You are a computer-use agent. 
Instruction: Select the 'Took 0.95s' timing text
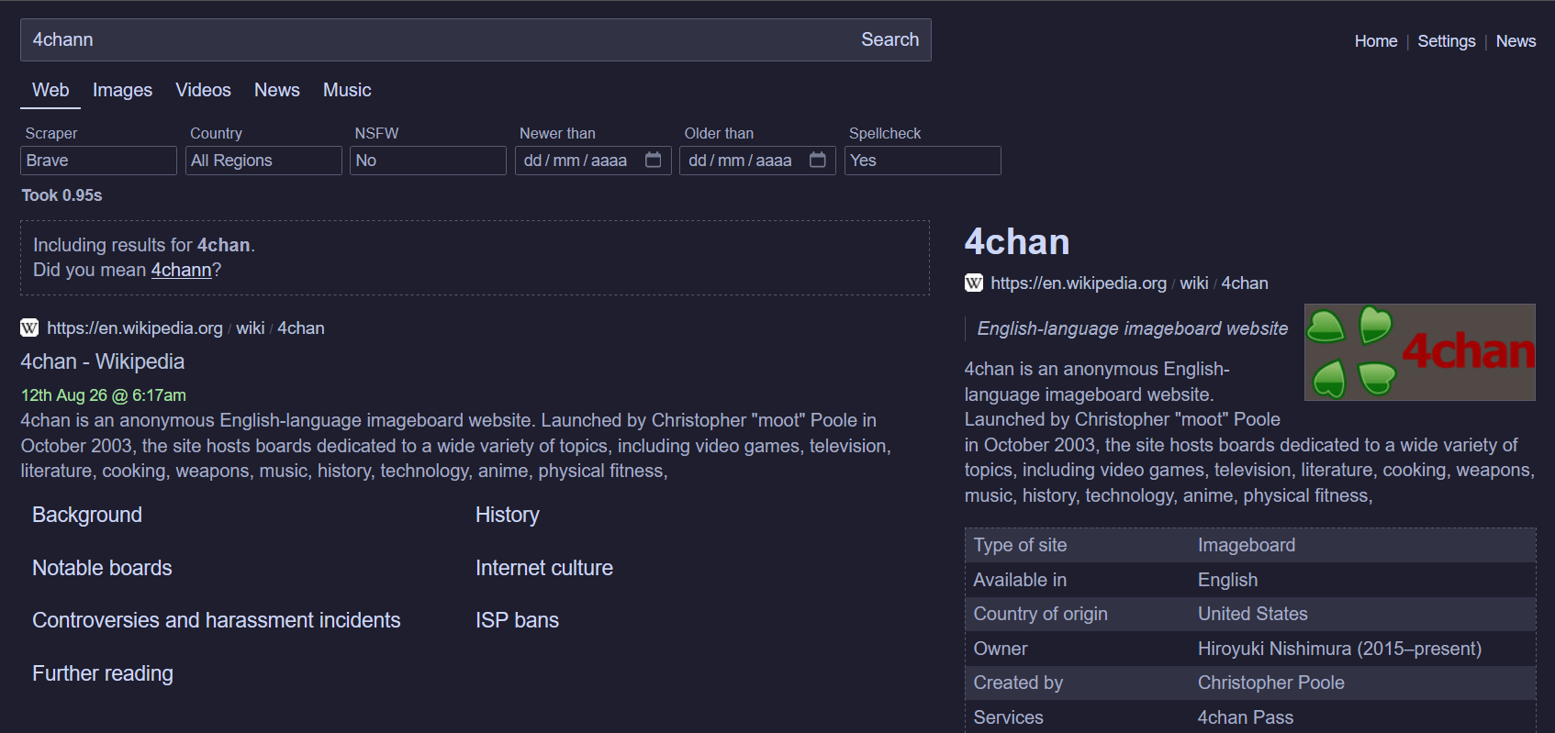62,195
